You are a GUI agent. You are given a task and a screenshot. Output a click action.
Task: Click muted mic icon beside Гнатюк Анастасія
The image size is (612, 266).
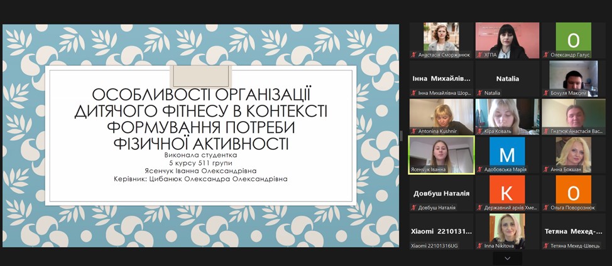pyautogui.click(x=545, y=131)
